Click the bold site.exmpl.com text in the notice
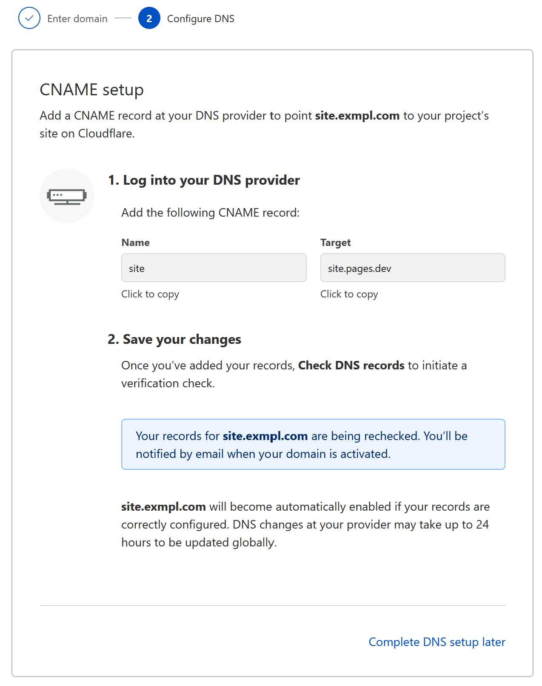 265,436
